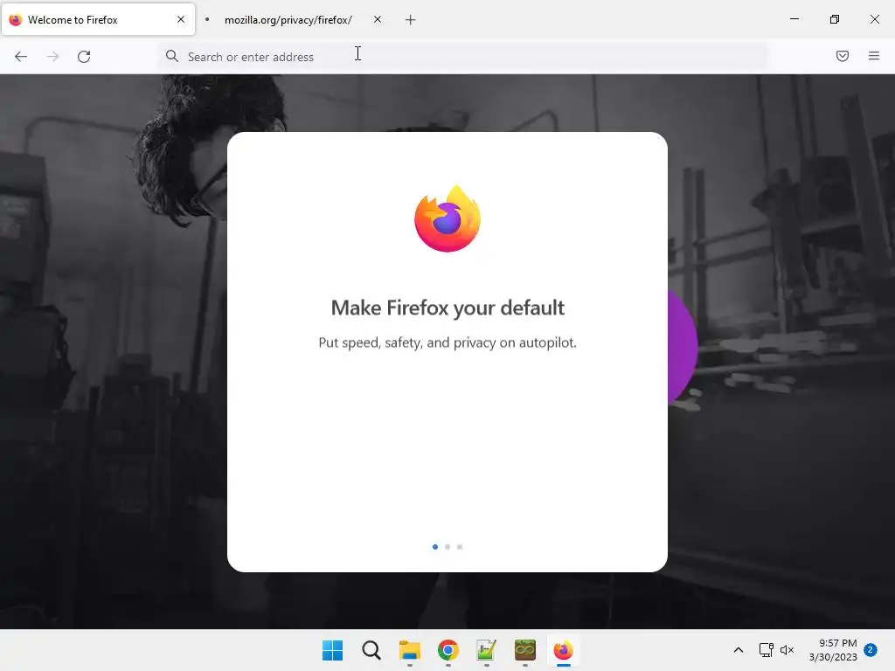
Task: Click the muted volume tray icon
Action: [x=787, y=650]
